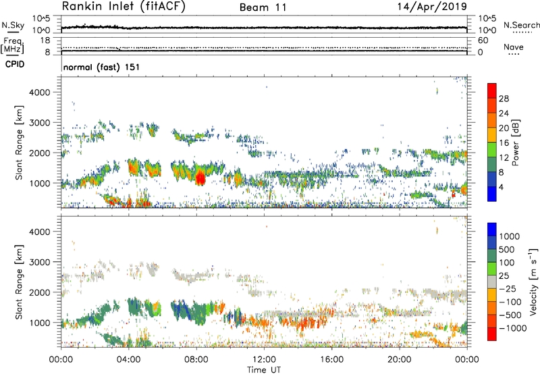Screen dimensions: 540x374
Task: Click the "28" label on the power colorbar
Action: coord(504,99)
